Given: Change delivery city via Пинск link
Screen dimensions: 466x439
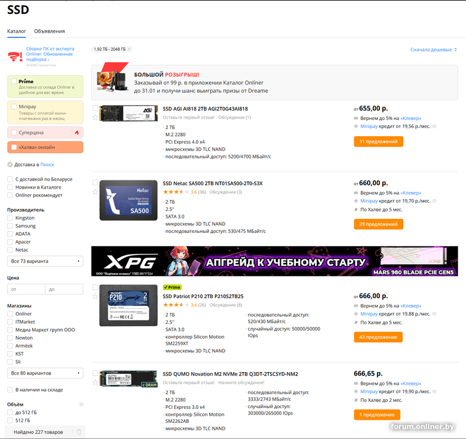Looking at the screenshot, I should pos(47,165).
